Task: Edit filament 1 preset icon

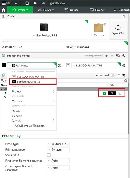Action: (x=59, y=65)
